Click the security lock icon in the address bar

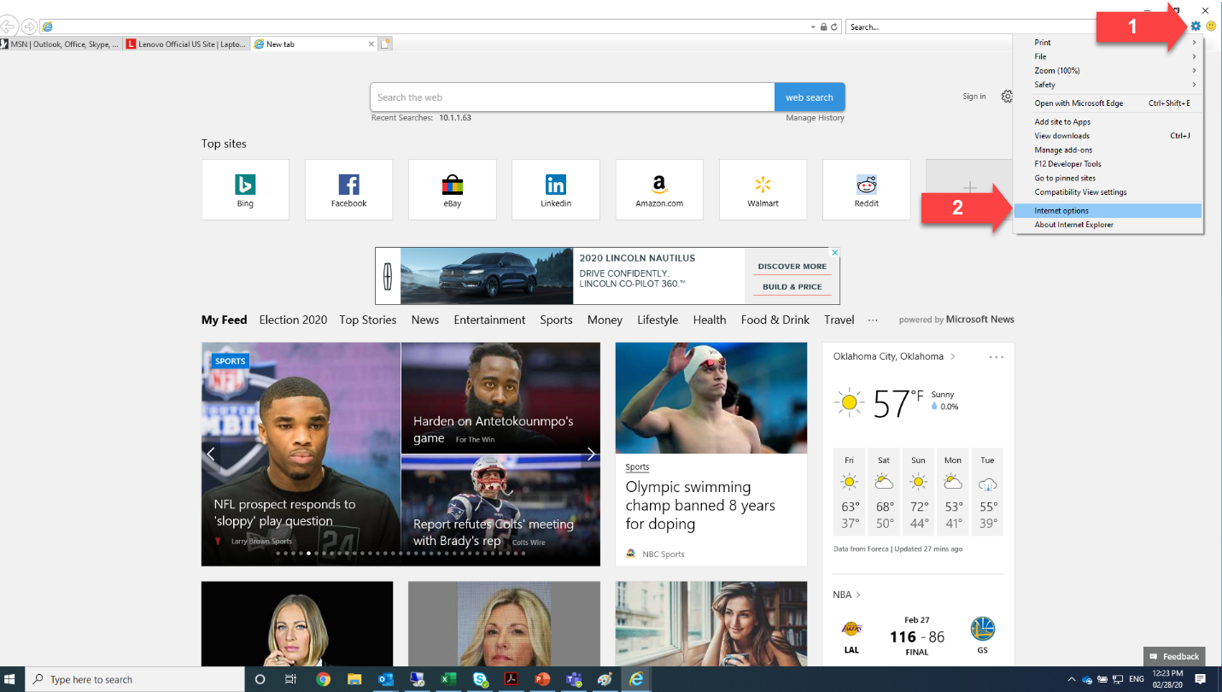coord(823,27)
